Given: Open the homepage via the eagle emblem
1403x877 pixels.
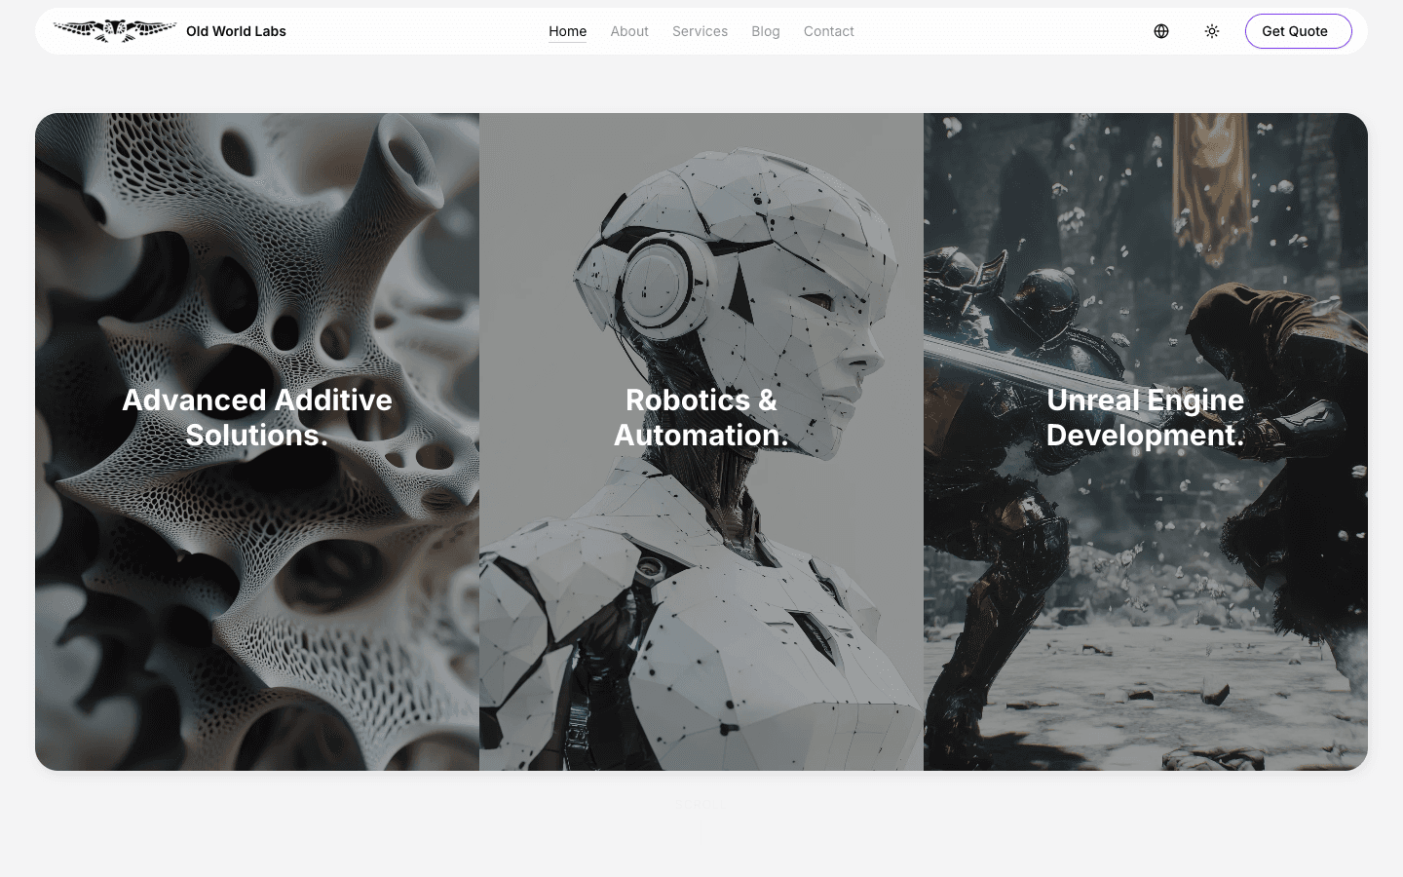Looking at the screenshot, I should [x=113, y=30].
